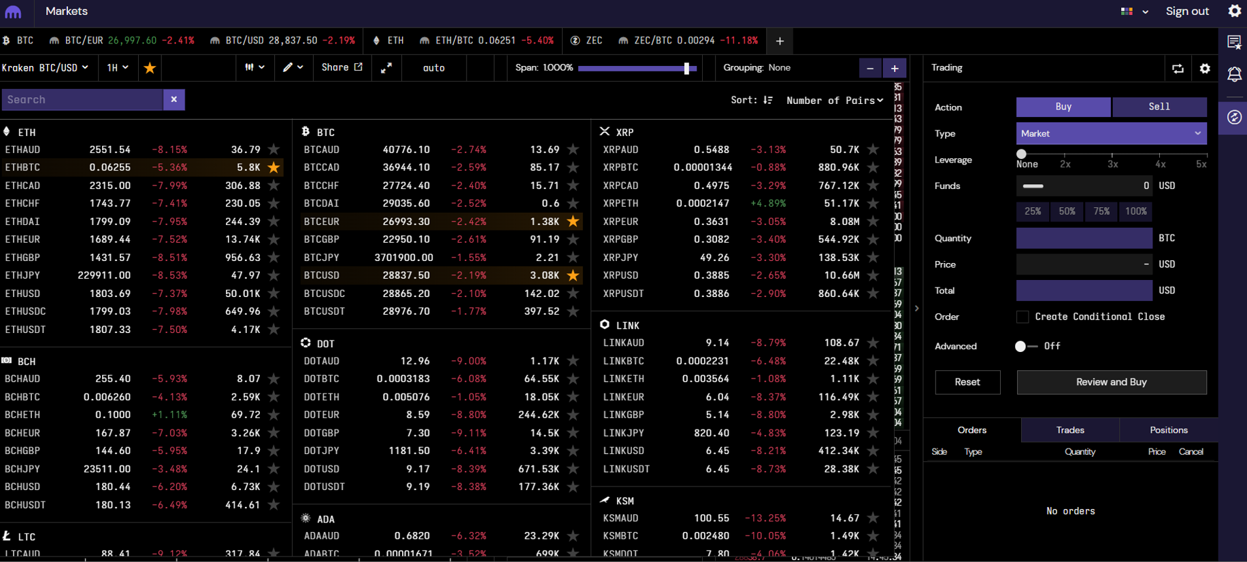The height and width of the screenshot is (562, 1247).
Task: Open the 1H timeframe dropdown
Action: pyautogui.click(x=118, y=67)
